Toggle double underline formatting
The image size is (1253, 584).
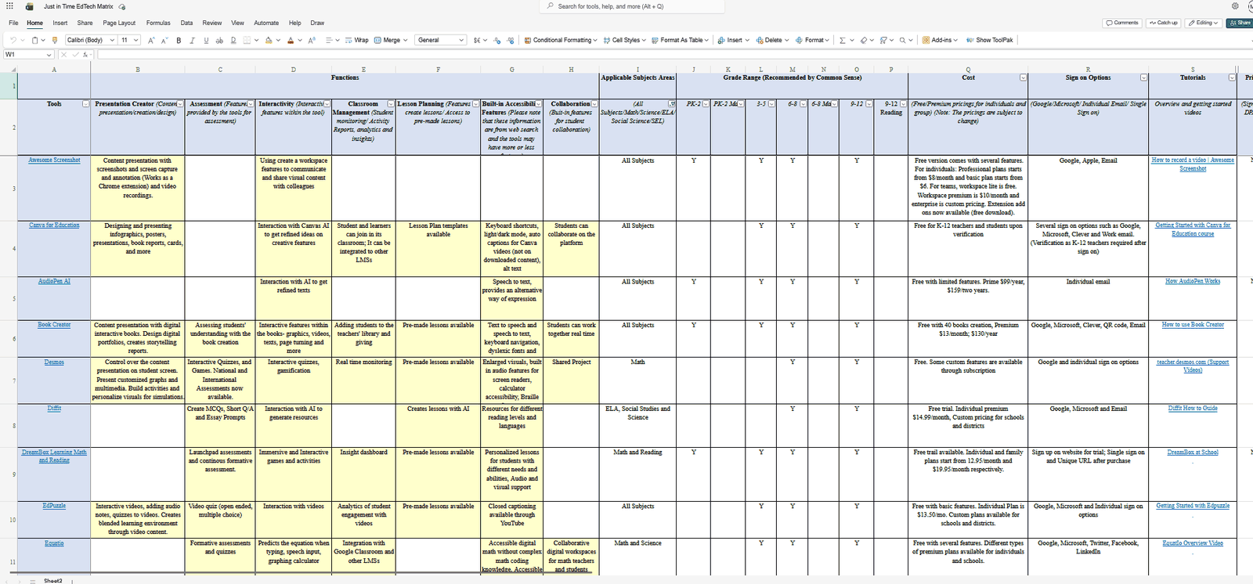click(233, 40)
